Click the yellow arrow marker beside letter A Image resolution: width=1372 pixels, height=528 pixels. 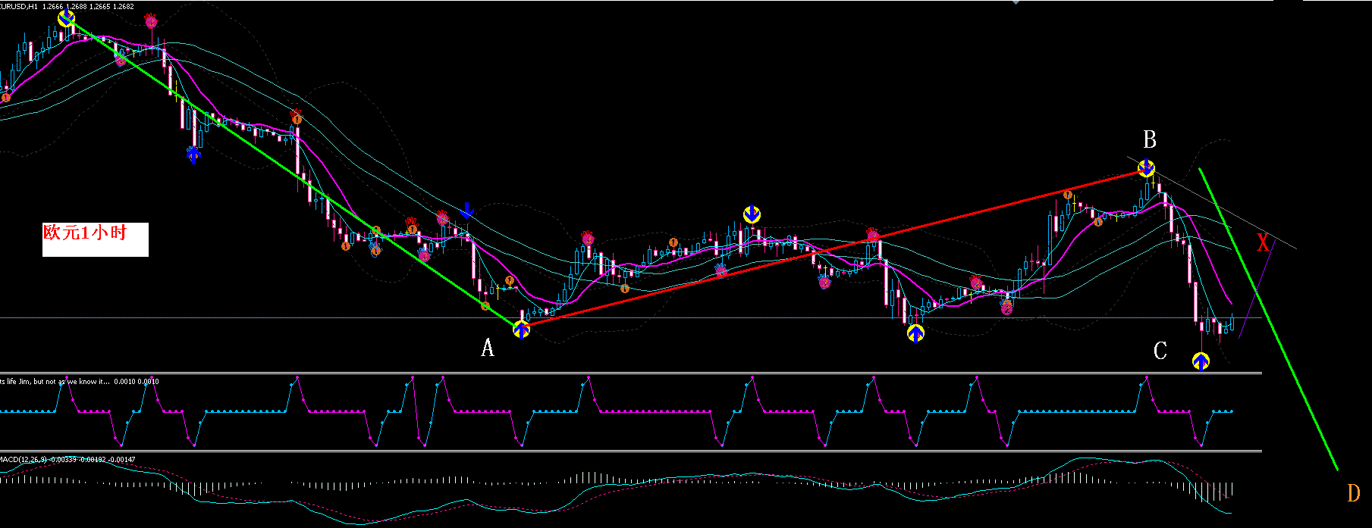click(x=522, y=330)
